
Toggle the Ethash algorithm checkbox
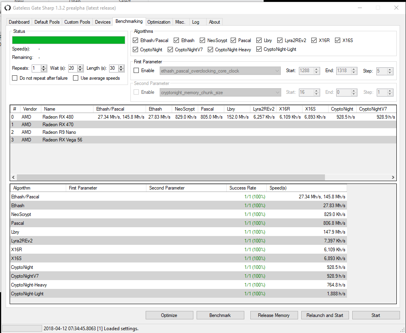(177, 40)
